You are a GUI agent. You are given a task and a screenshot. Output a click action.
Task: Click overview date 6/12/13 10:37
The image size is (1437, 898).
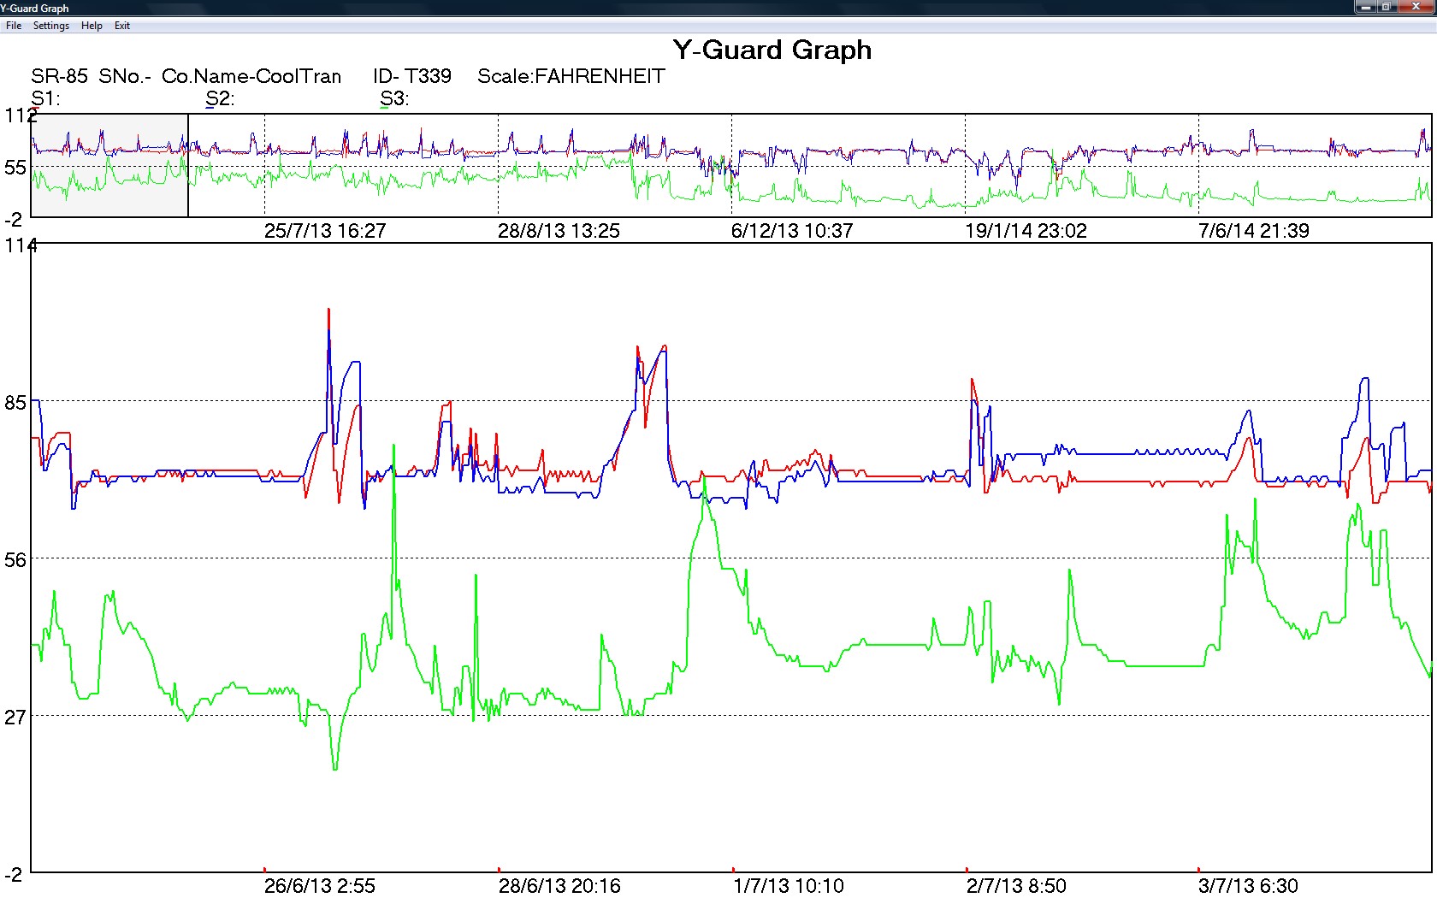tap(792, 231)
